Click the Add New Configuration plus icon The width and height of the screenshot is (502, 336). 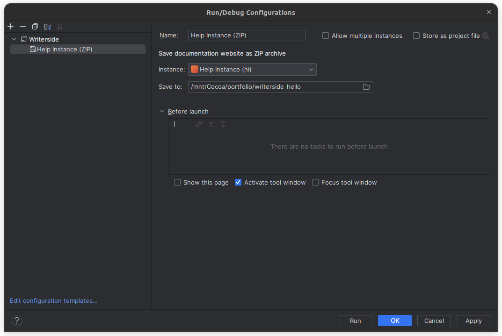11,27
